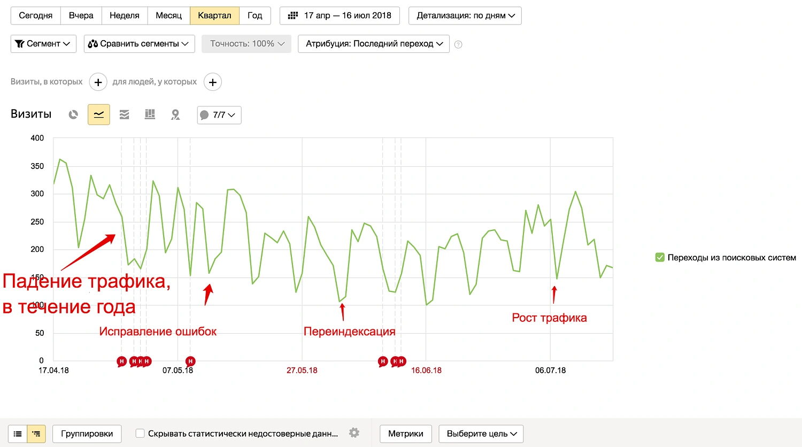802x447 pixels.
Task: Select the Год period tab
Action: [x=255, y=16]
